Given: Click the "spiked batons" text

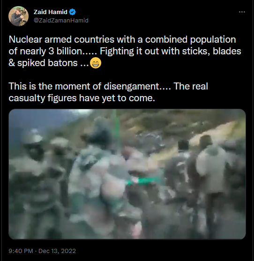Looking at the screenshot, I should [x=47, y=63].
